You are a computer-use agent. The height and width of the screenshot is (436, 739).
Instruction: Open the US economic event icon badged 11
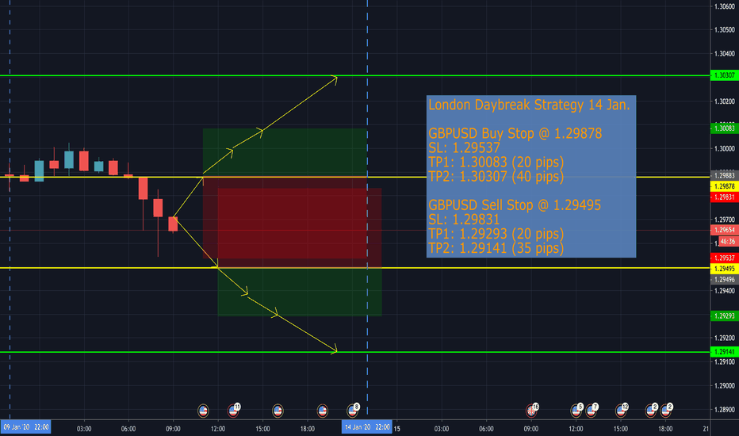coord(234,410)
